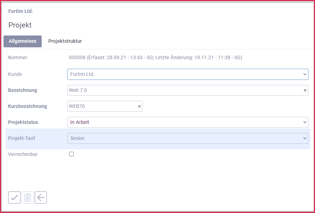Click the Projekt heading
This screenshot has height=213, width=315.
coord(20,25)
